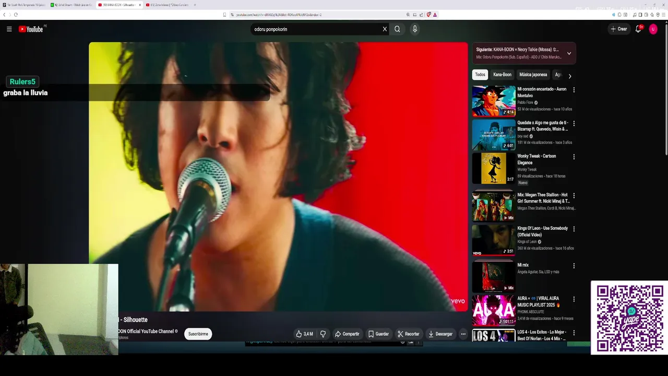Open options for Kings Of Leon video
Screen dimensions: 668x376
click(x=574, y=229)
